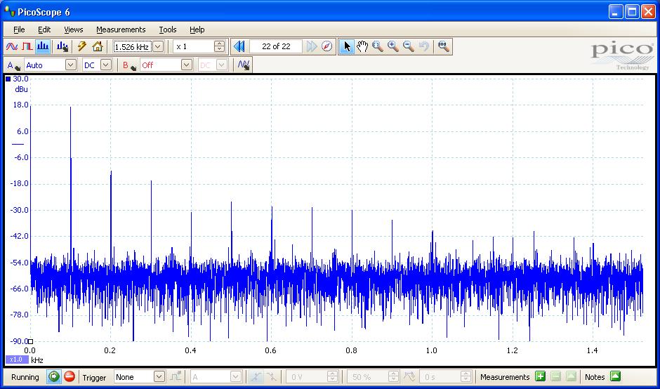The image size is (660, 389).
Task: Open Trigger mode None dropdown
Action: (159, 377)
